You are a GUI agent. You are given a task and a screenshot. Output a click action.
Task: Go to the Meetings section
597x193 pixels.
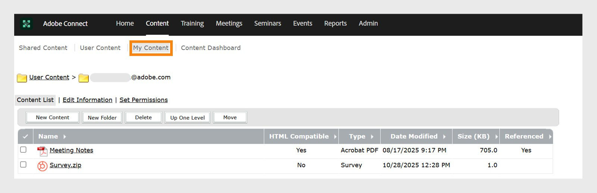pos(229,23)
